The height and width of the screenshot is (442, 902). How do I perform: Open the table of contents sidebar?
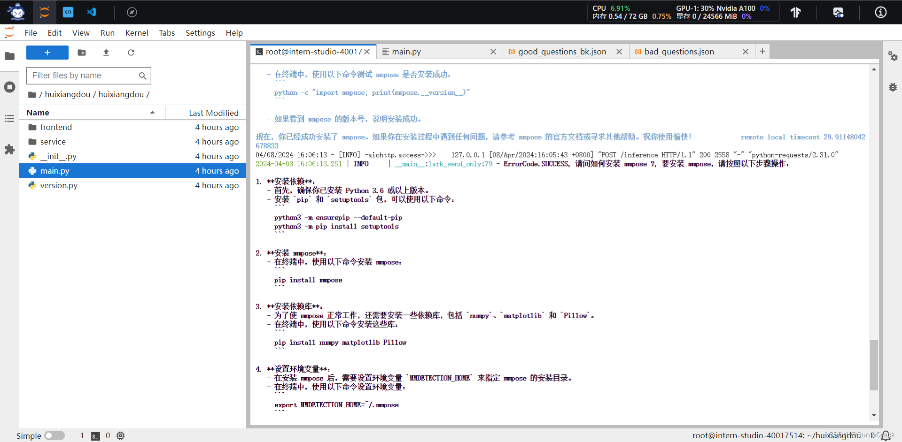(9, 118)
